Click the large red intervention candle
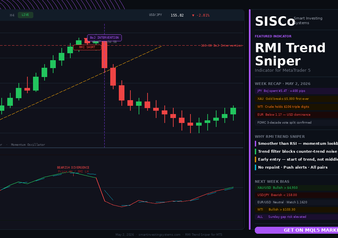Viewport: 338px width, 238px height. click(x=105, y=55)
